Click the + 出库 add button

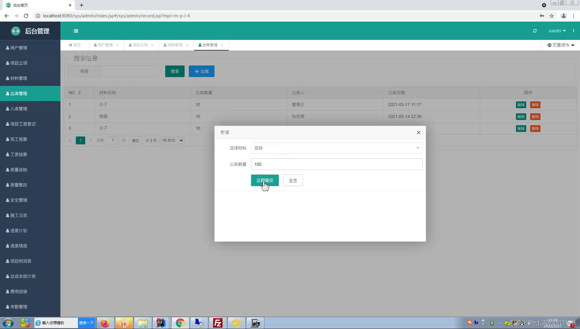point(201,71)
